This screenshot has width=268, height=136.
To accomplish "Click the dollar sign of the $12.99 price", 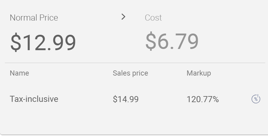I will tap(15, 42).
